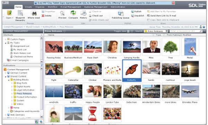Open the Preview magnifier tool

[x=62, y=14]
